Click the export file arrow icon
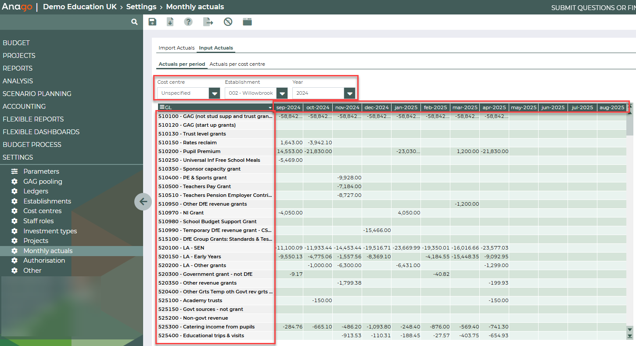This screenshot has width=636, height=346. pos(208,22)
